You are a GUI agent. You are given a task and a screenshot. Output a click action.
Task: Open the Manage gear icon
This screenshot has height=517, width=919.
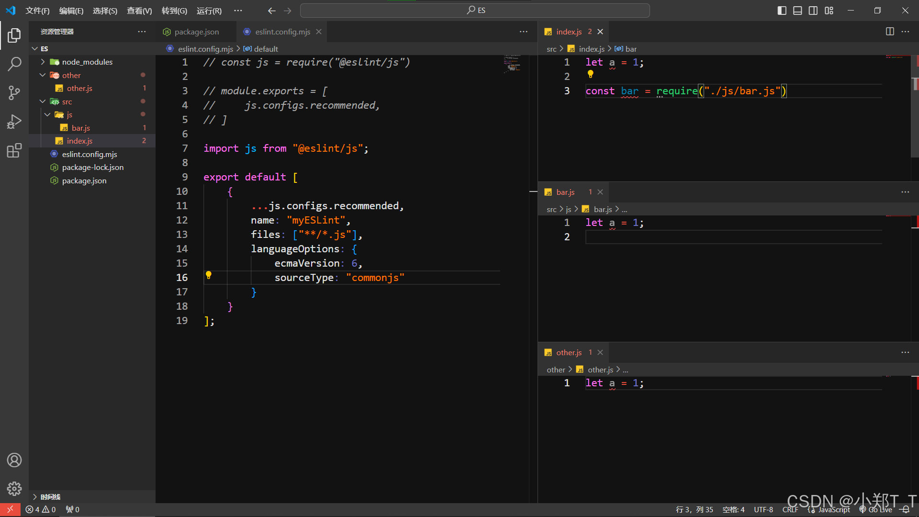click(14, 489)
